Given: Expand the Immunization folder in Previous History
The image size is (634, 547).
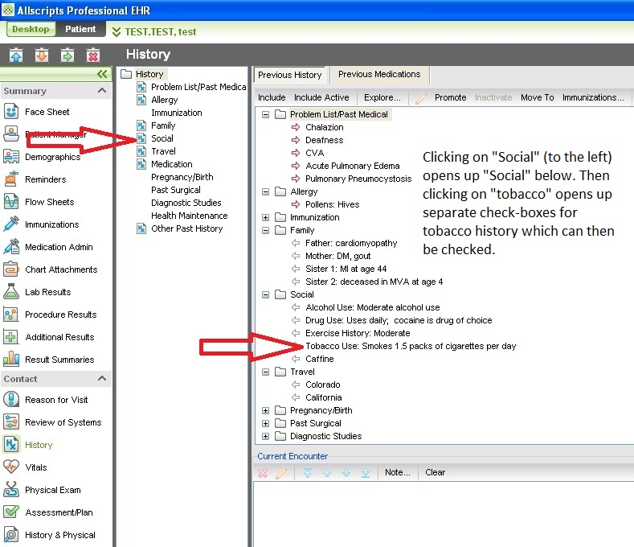Looking at the screenshot, I should coord(265,217).
